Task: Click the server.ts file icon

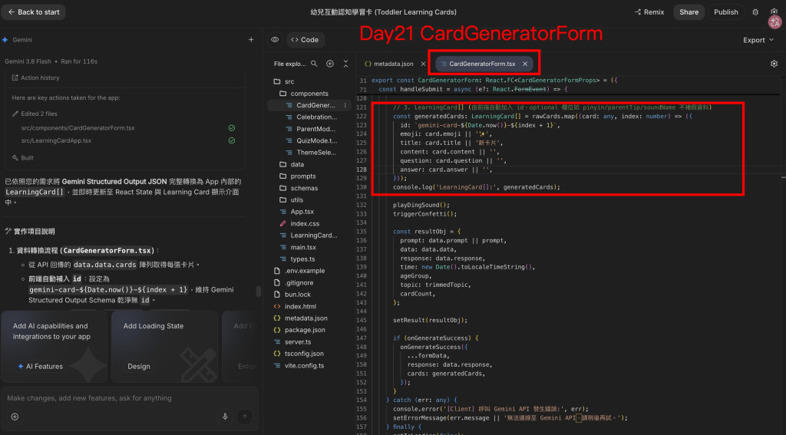Action: [277, 342]
